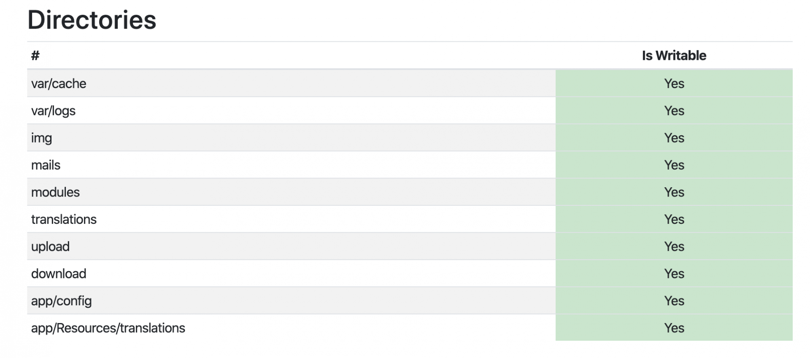Click the translations directory name
Screen dimensions: 810x358
coord(64,219)
